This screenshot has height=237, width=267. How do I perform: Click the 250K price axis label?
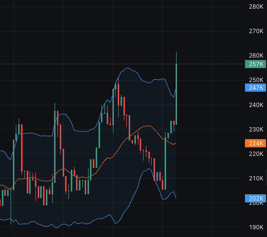tap(256, 80)
